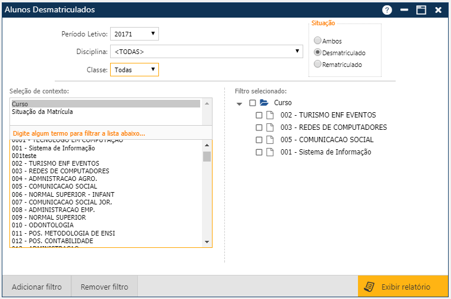The width and height of the screenshot is (451, 299).
Task: Click the help question mark icon
Action: coord(387,10)
